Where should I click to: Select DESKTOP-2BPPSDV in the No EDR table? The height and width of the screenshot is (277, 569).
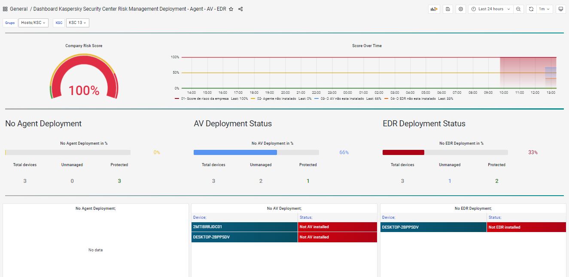[433, 227]
